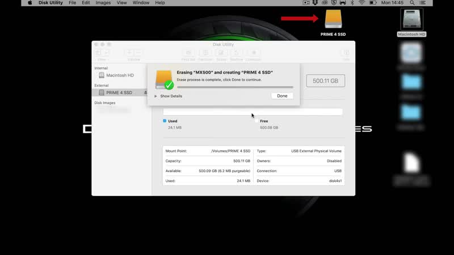Click the Connection USB value

[x=338, y=171]
